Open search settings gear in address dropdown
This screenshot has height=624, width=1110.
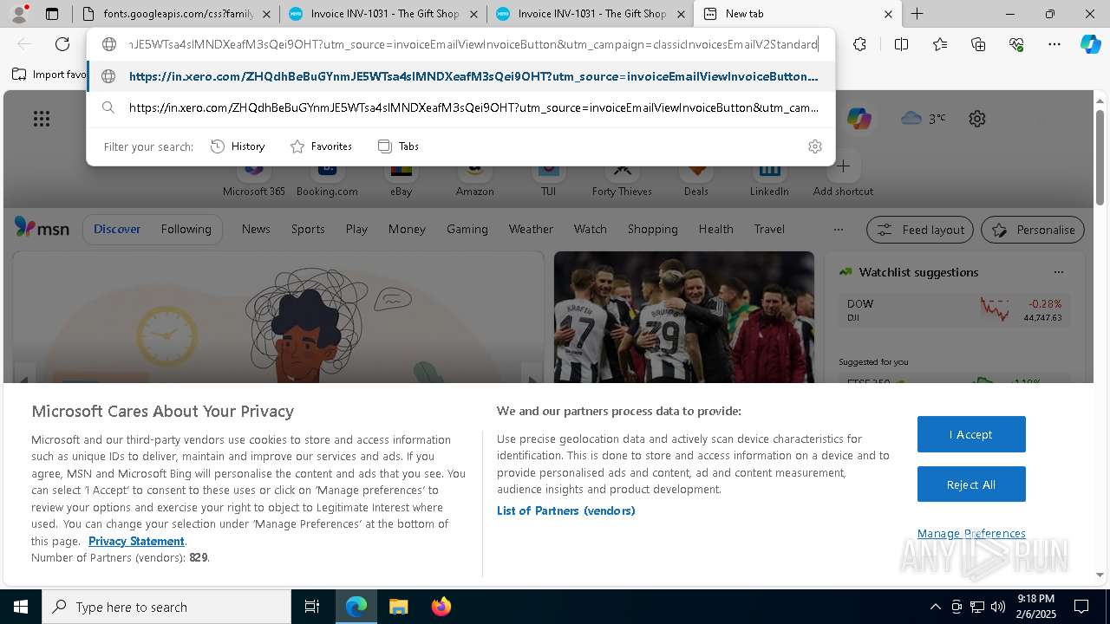click(x=814, y=146)
